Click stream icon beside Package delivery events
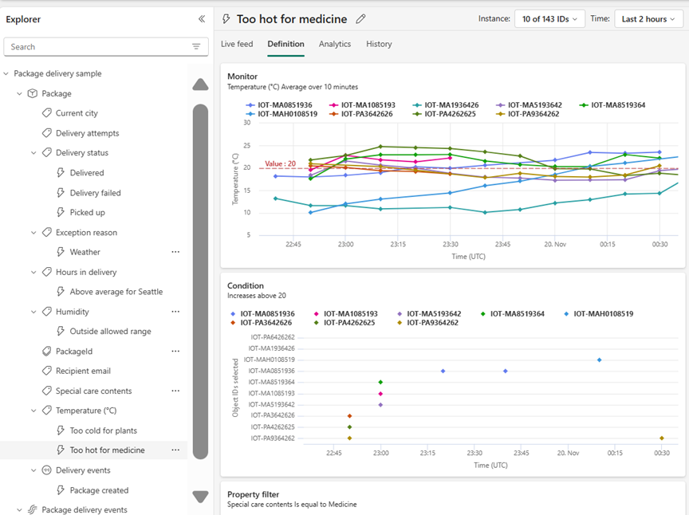The image size is (689, 515). point(33,509)
